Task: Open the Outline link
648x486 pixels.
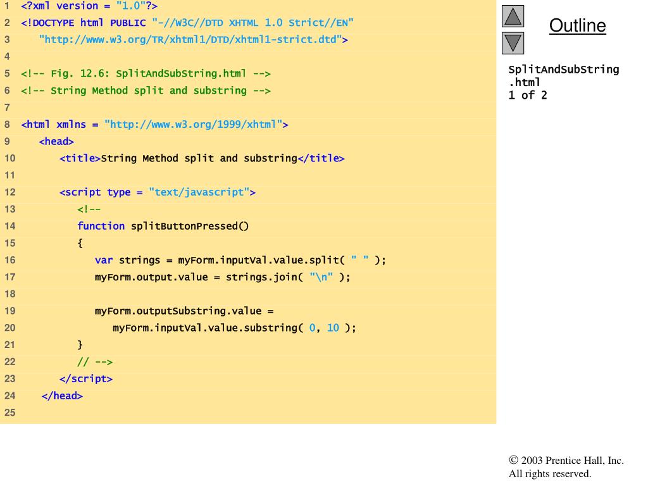Action: click(x=577, y=25)
